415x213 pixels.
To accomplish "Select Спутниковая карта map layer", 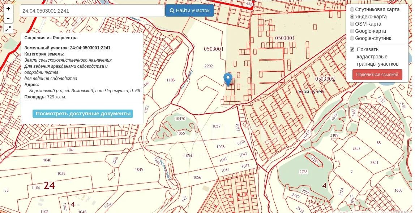I will pyautogui.click(x=352, y=9).
